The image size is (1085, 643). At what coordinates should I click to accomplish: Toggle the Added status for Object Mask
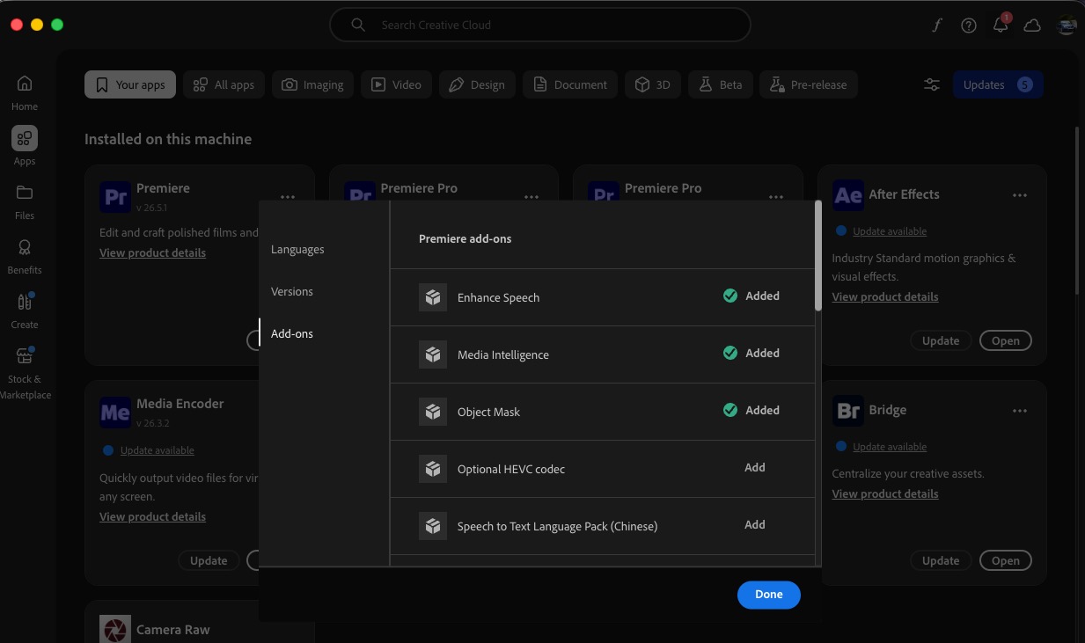coord(751,410)
